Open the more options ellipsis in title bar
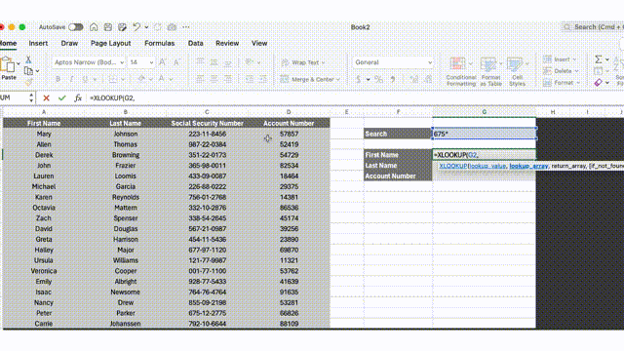This screenshot has width=624, height=351. point(186,27)
